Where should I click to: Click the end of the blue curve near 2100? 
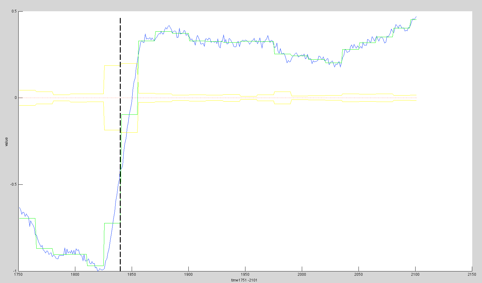(x=416, y=17)
